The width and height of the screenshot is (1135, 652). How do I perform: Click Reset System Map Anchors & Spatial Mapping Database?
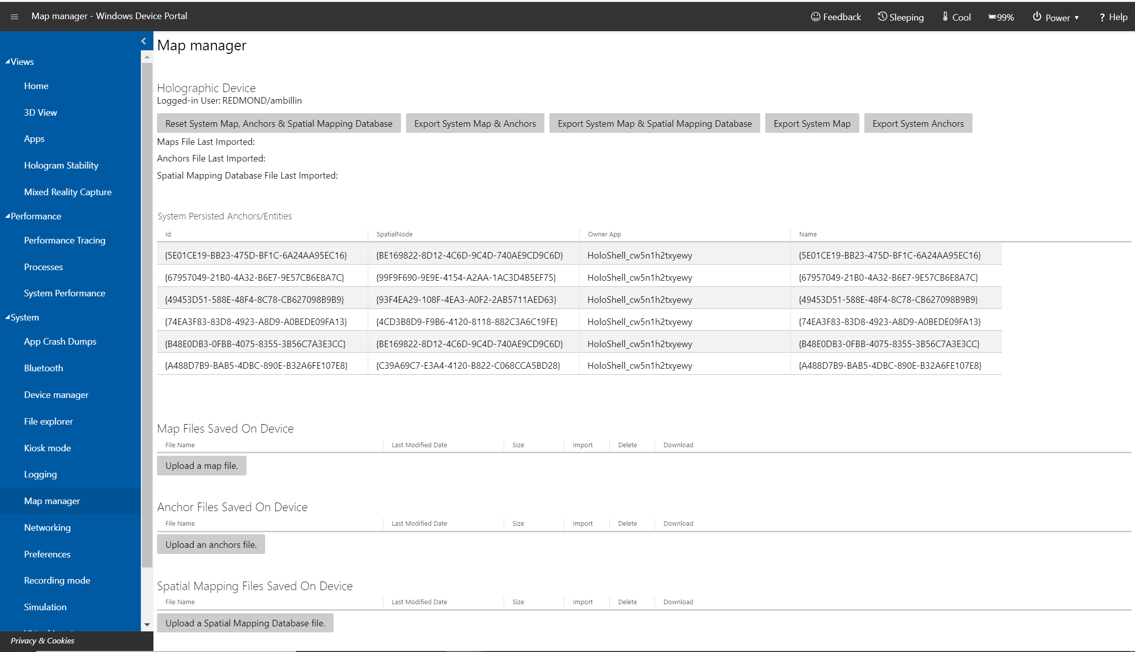pyautogui.click(x=279, y=123)
